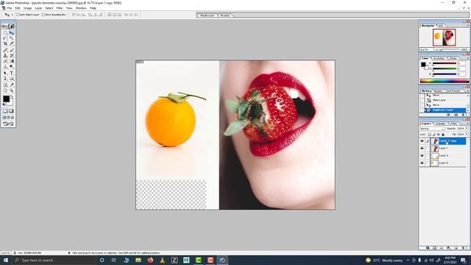The width and height of the screenshot is (471, 265).
Task: Select the Blur tool
Action: [5, 66]
